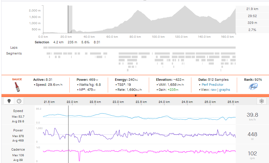Click the Power stream label
269x163 pixels.
pos(18,130)
